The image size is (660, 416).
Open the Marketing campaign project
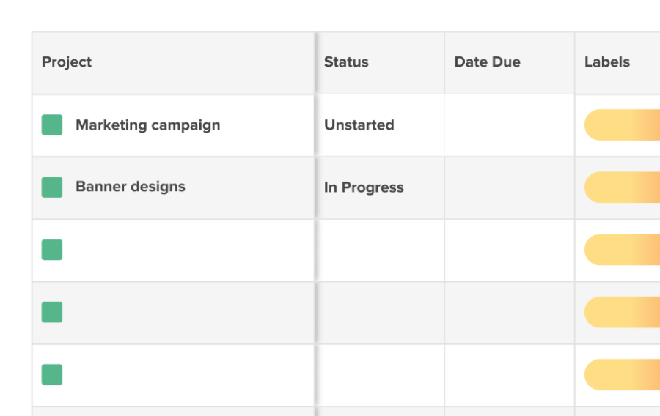click(x=147, y=125)
